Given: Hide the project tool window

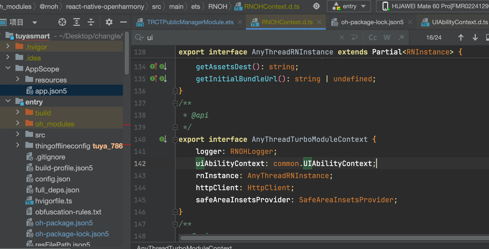Looking at the screenshot, I should click(x=123, y=22).
